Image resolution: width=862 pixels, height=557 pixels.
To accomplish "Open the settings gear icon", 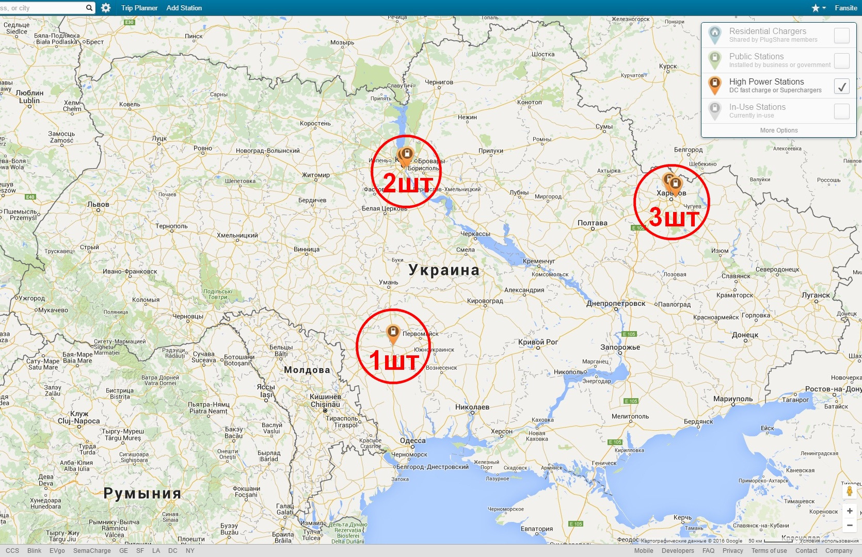I will (106, 8).
